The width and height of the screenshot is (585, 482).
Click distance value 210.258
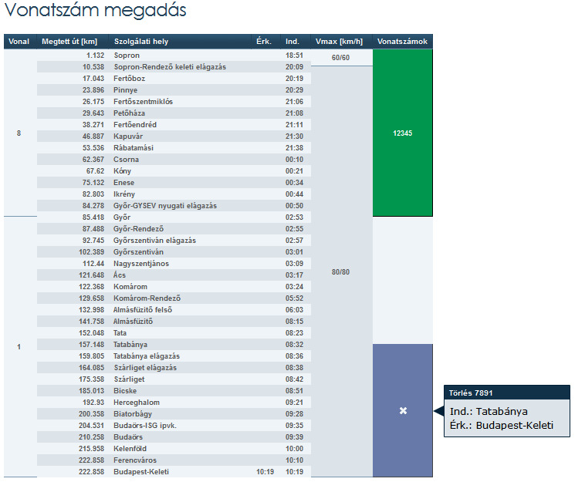(91, 436)
